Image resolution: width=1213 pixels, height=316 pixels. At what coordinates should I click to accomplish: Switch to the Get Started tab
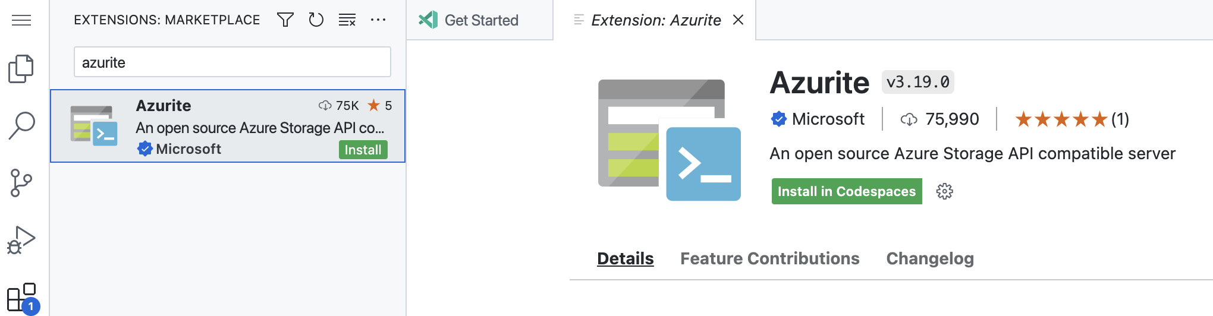480,20
